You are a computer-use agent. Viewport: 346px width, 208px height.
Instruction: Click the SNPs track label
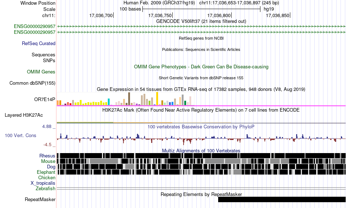(49, 60)
